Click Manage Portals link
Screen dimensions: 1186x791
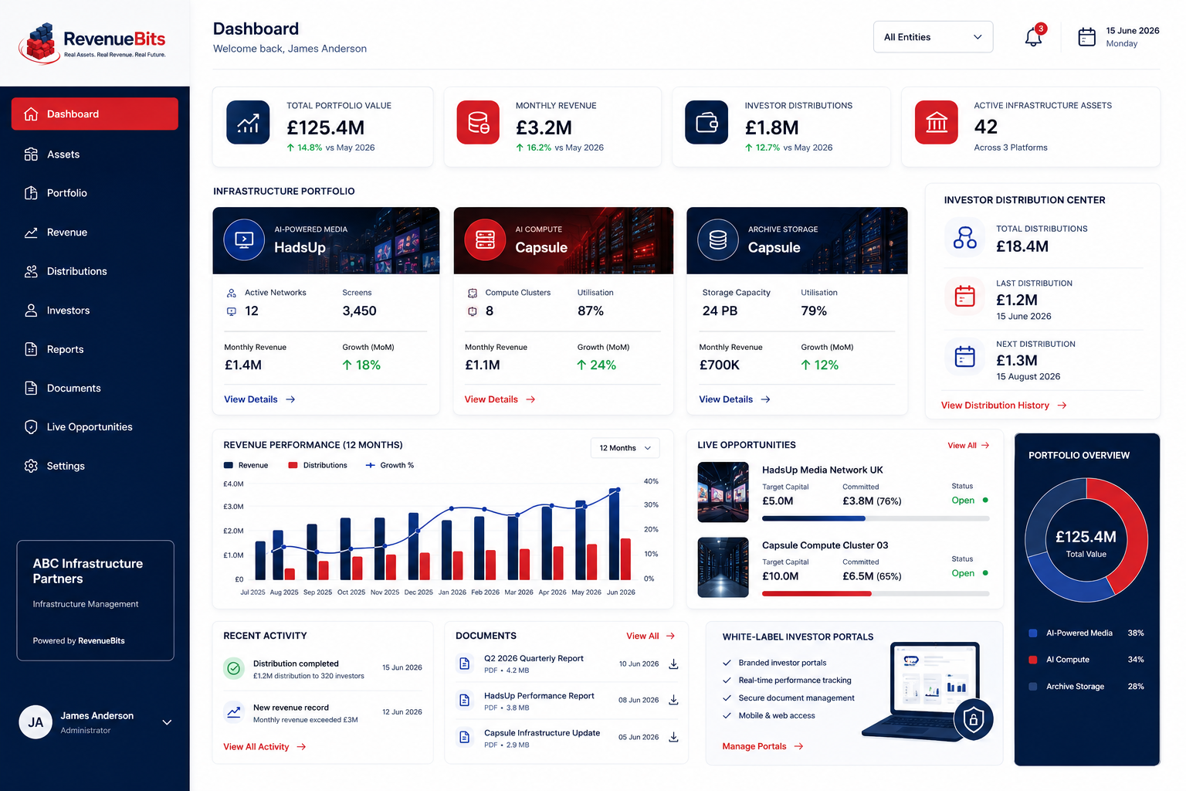(763, 746)
